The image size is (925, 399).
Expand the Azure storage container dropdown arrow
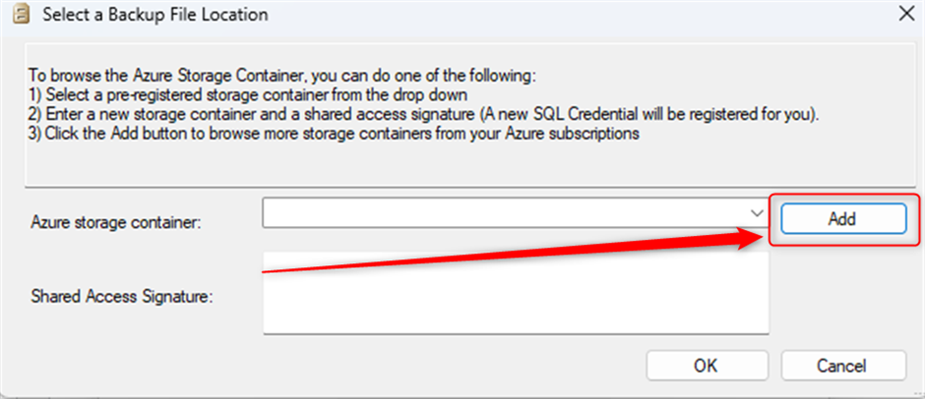point(756,212)
